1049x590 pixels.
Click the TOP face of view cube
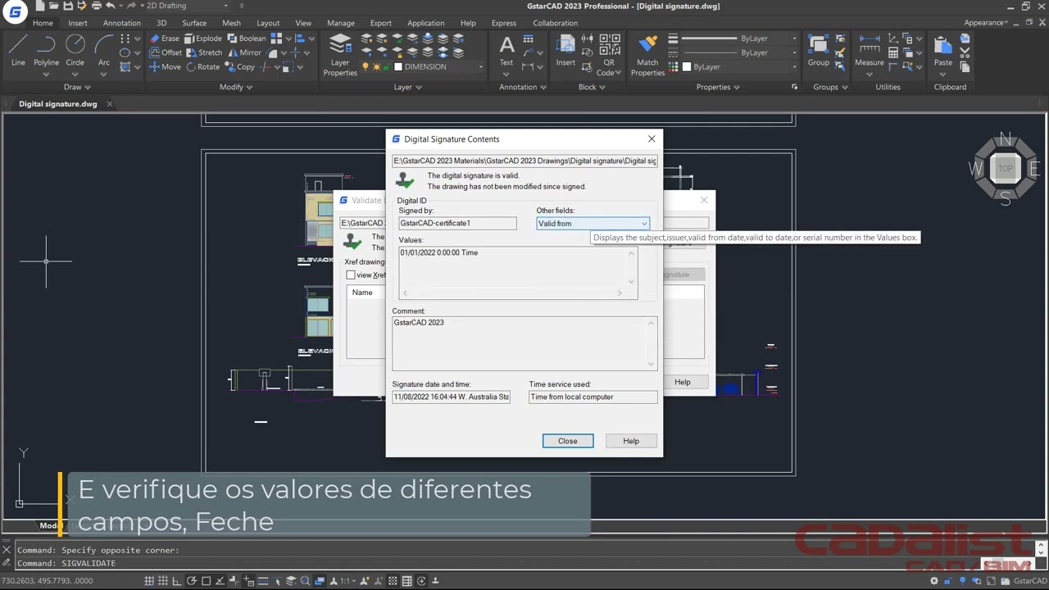pyautogui.click(x=1006, y=169)
